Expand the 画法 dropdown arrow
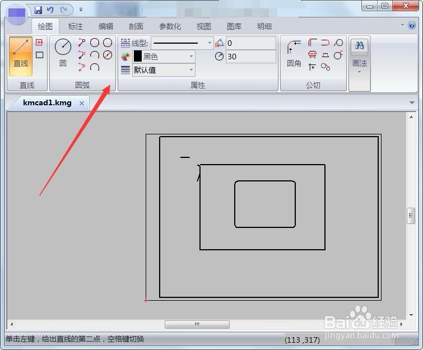The height and width of the screenshot is (350, 423). point(359,72)
